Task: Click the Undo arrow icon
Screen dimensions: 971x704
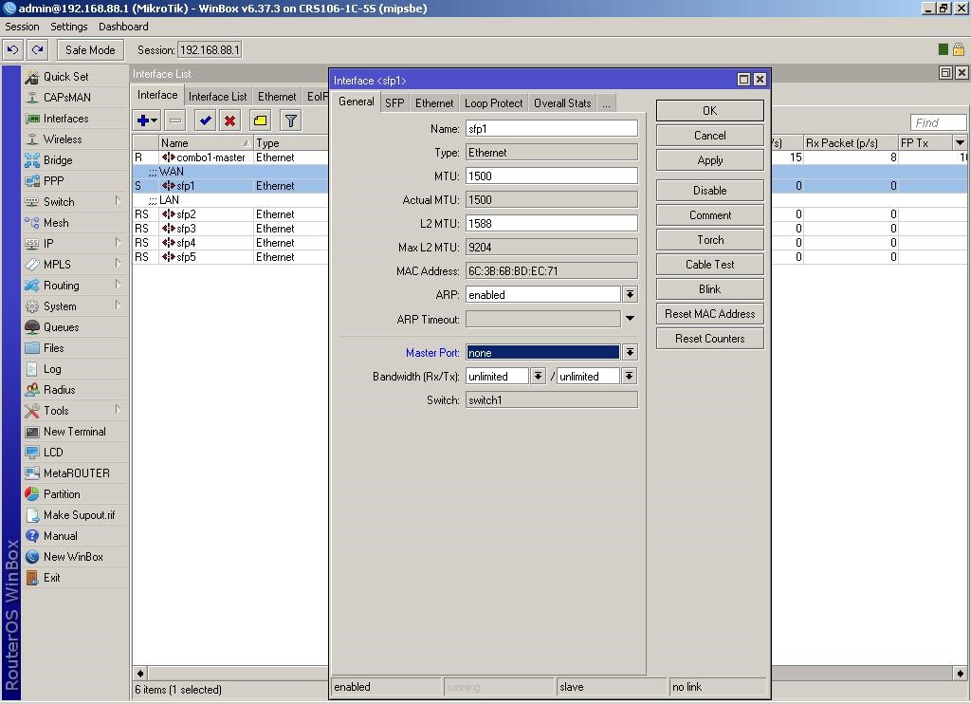Action: 13,50
